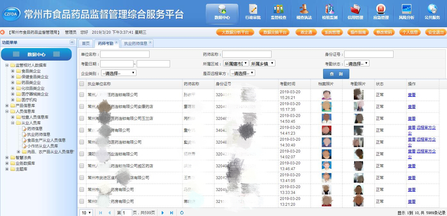Open the 企业类别 dropdown

tap(118, 73)
